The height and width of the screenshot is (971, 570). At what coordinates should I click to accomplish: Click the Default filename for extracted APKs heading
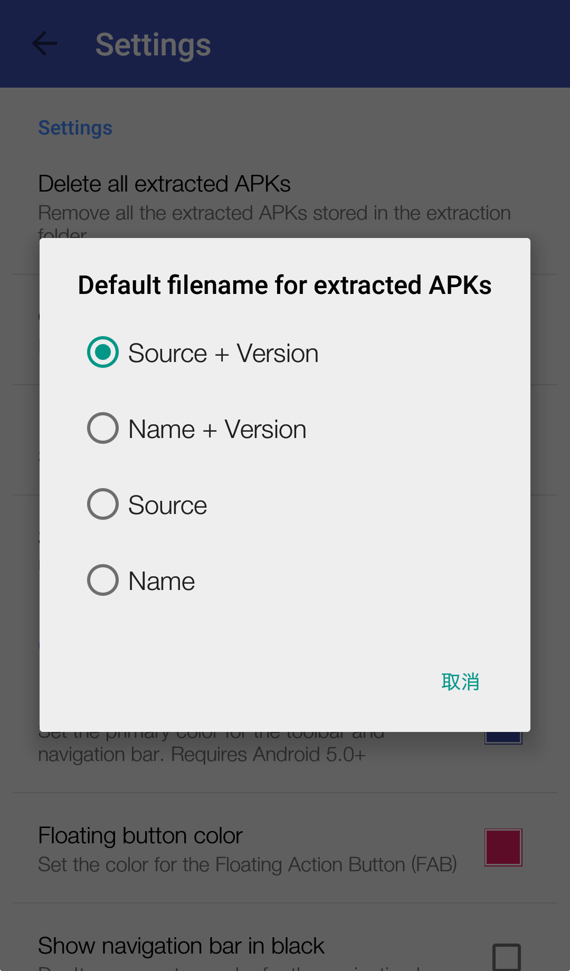tap(284, 285)
